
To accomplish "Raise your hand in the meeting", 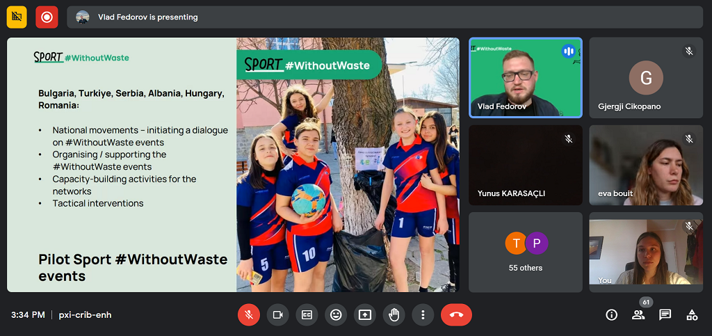I will [394, 315].
